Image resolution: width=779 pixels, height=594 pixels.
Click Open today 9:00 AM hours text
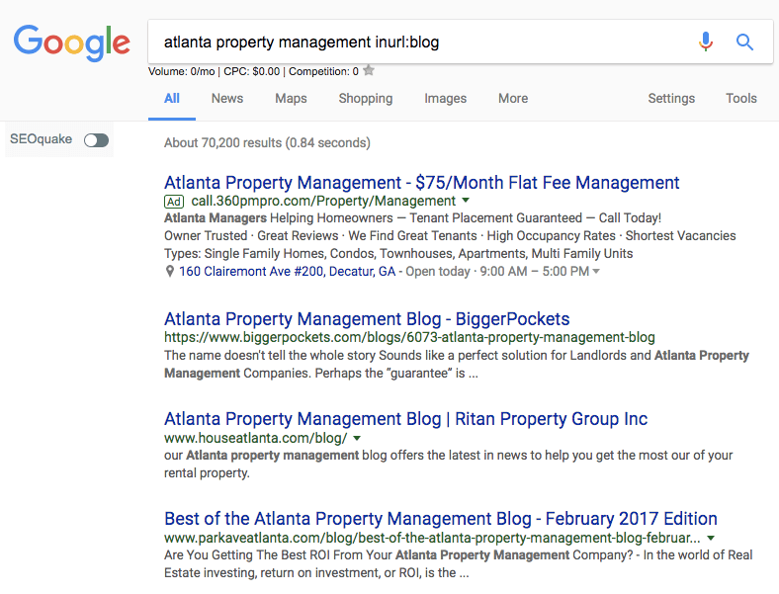coord(497,271)
